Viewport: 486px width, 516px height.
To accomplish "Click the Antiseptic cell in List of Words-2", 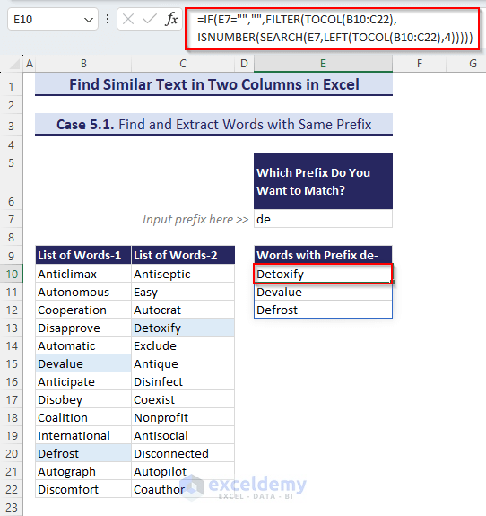I will click(183, 274).
